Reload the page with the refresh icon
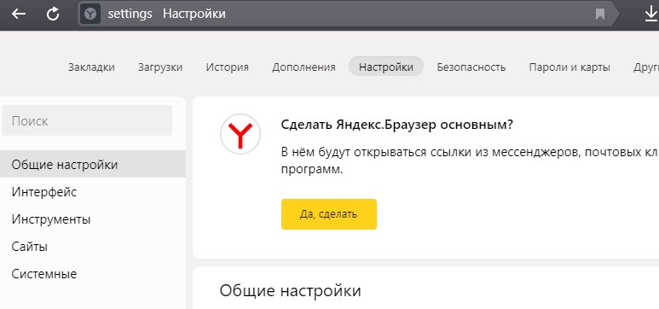 coord(53,14)
